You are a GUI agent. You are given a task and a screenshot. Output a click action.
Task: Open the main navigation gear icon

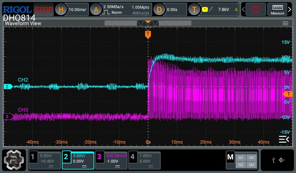tap(14, 160)
